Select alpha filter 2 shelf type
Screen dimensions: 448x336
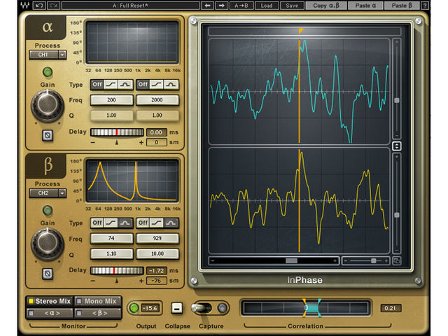click(157, 85)
